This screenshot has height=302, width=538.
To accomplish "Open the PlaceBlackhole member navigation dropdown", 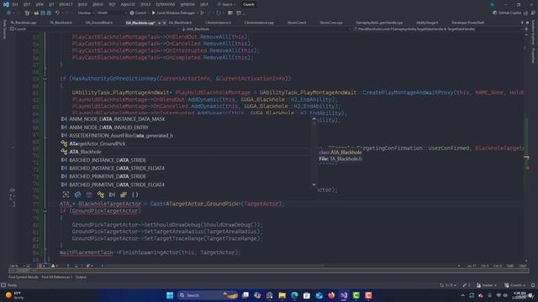I will (437, 29).
